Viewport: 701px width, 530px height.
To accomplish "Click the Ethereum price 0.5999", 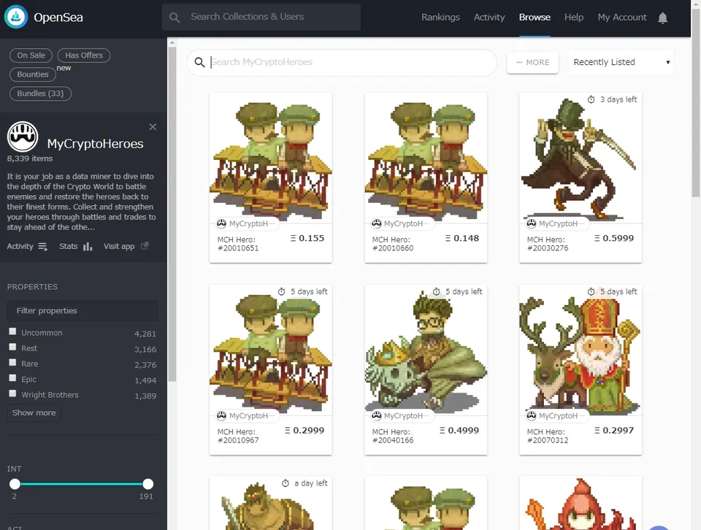I will 614,238.
